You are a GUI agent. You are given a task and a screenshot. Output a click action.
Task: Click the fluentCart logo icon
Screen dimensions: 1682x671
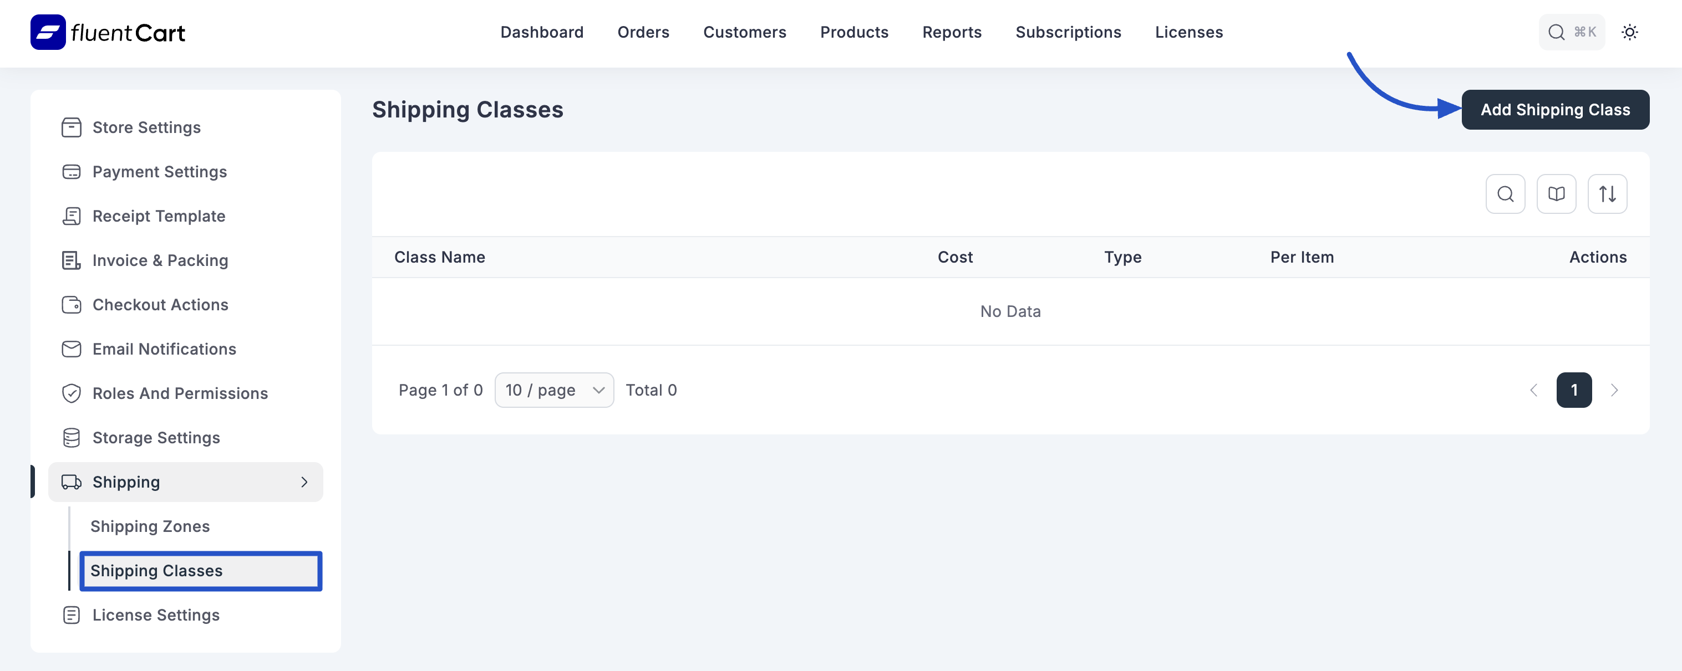point(48,32)
